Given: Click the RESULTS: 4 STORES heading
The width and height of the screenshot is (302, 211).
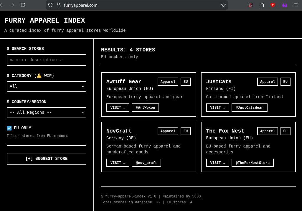Looking at the screenshot, I should (x=128, y=50).
